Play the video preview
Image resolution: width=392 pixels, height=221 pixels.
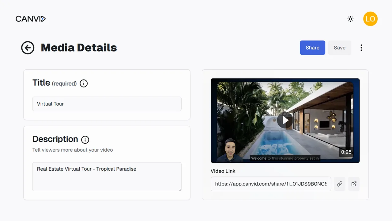click(285, 120)
